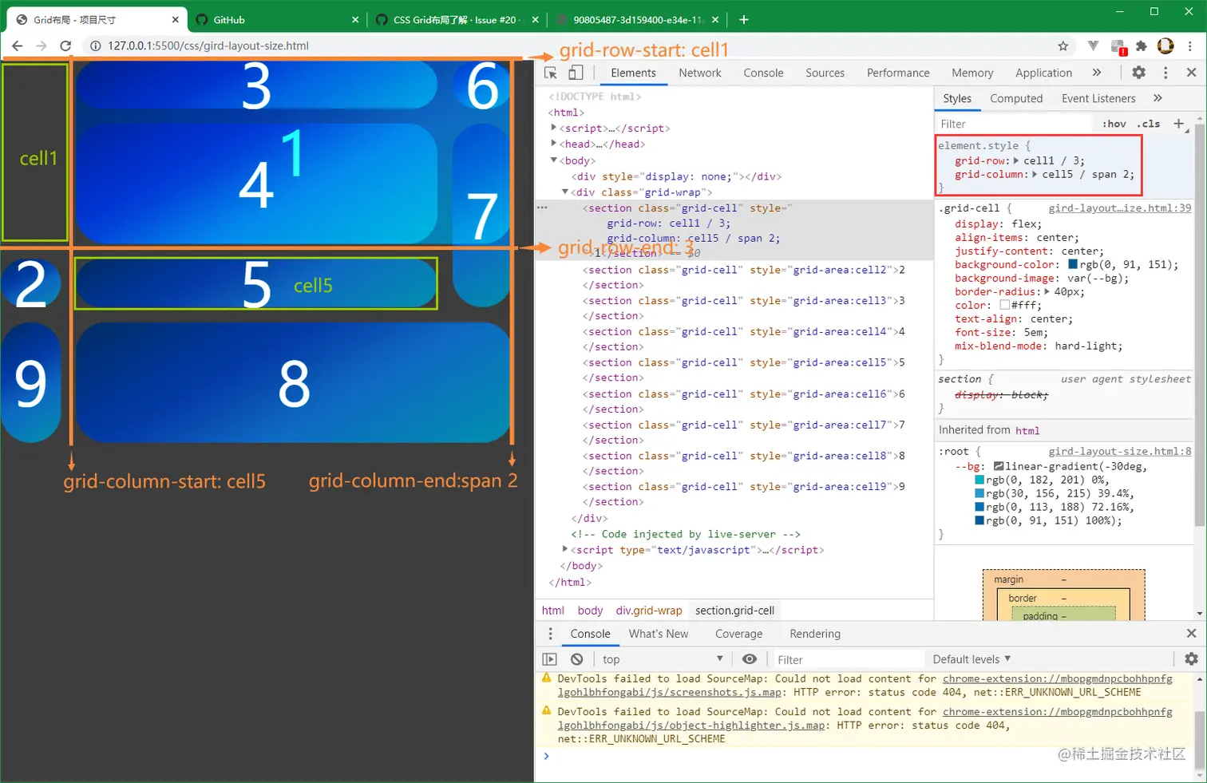Click the live expression eye icon
Screen dimensions: 1207x783
749,659
